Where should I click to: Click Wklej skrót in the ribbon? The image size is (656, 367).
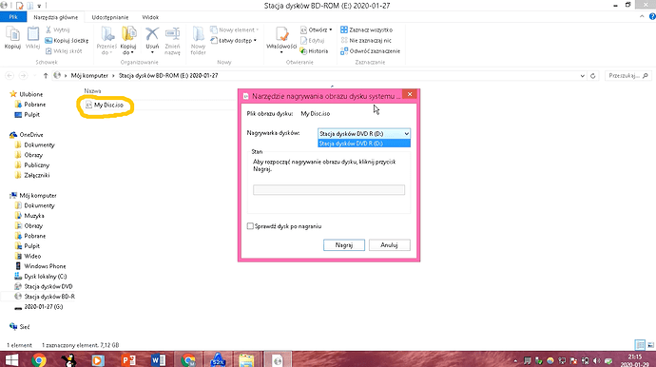(64, 51)
